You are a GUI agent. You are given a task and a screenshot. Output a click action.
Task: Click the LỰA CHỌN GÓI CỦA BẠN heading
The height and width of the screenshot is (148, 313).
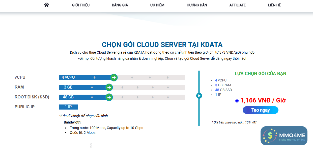[261, 74]
